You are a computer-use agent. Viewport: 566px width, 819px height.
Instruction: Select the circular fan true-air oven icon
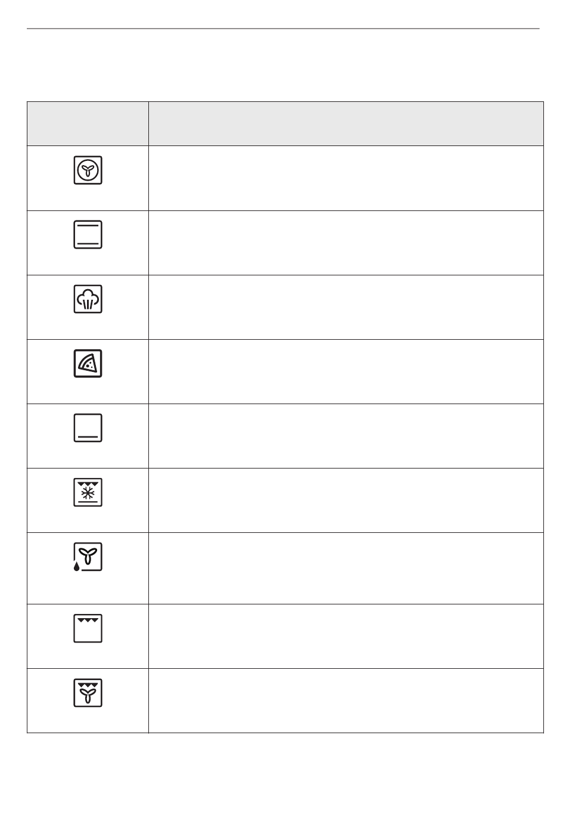click(88, 170)
